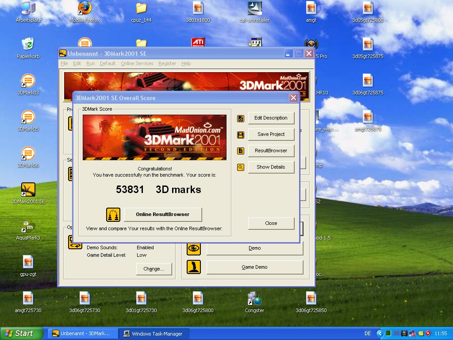Viewport: 453px width, 340px height.
Task: Open the File menu
Action: [x=64, y=63]
